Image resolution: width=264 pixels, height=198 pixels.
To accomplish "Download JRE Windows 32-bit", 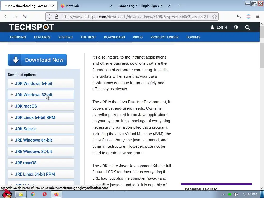I will click(x=41, y=151).
